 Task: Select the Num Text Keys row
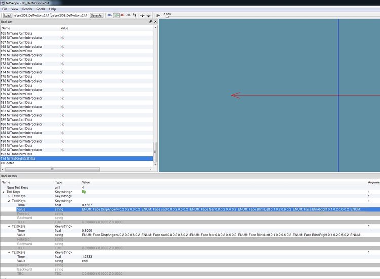pyautogui.click(x=190, y=188)
